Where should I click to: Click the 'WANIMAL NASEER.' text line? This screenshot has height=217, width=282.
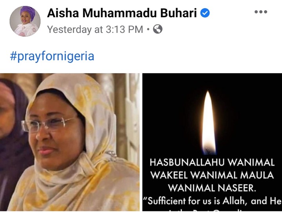(x=212, y=188)
